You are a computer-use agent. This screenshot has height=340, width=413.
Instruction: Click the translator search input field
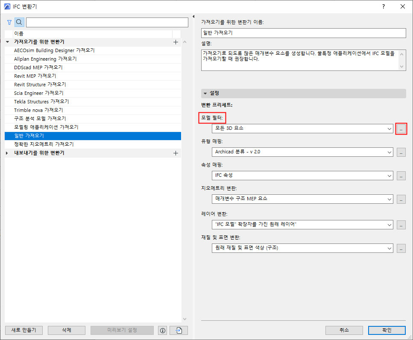(107, 22)
